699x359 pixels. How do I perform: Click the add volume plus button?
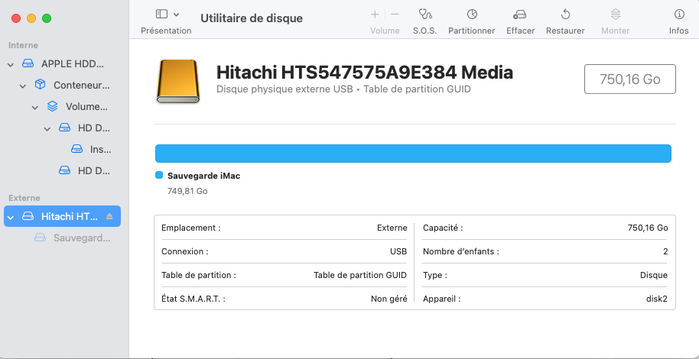coord(375,15)
